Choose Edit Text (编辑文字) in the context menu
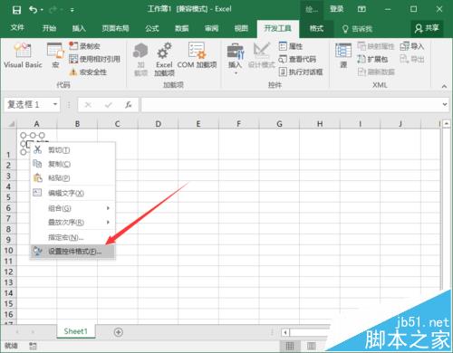This screenshot has height=353, width=453. click(x=72, y=193)
